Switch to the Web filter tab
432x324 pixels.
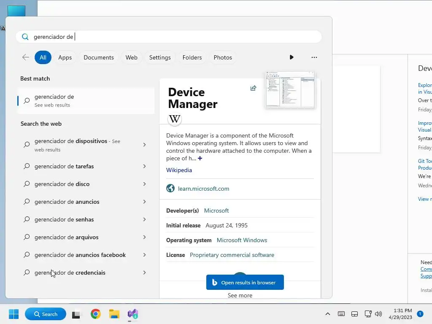point(132,57)
